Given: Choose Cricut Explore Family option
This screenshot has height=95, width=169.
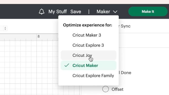Looking at the screenshot, I should [x=88, y=76].
